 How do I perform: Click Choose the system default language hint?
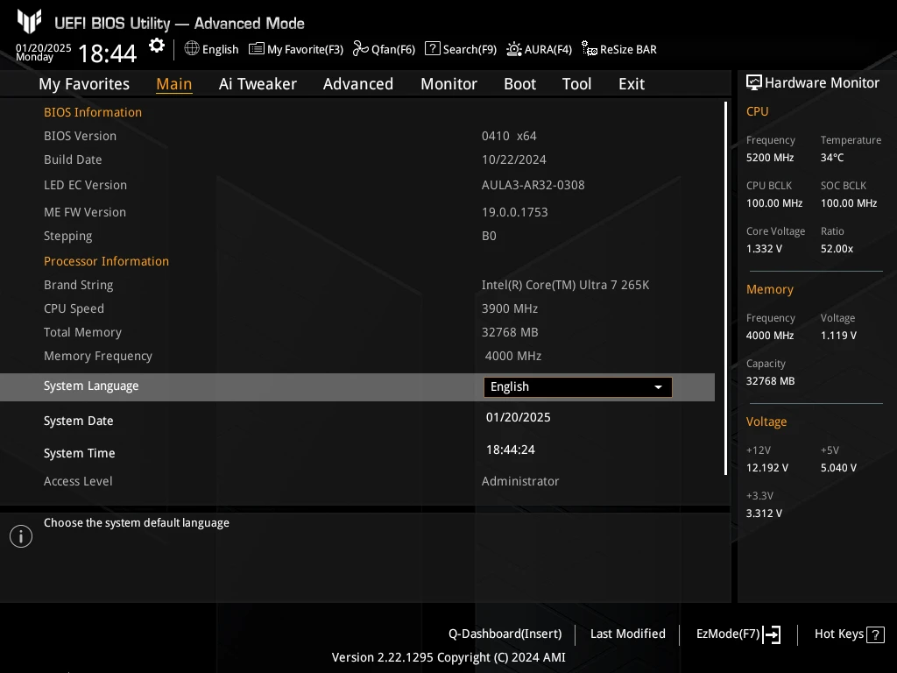(137, 523)
